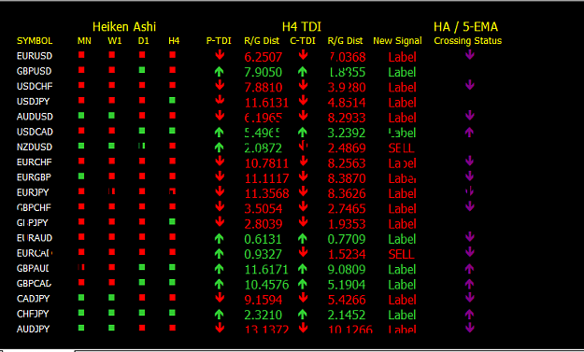584x352 pixels.
Task: Select the AUDUSD symbol label
Action: coord(35,117)
